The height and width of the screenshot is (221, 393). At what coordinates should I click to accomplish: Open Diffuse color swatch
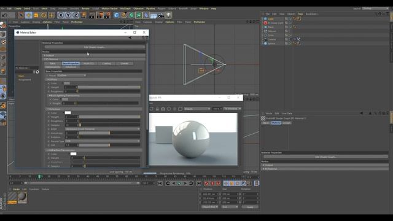click(67, 83)
